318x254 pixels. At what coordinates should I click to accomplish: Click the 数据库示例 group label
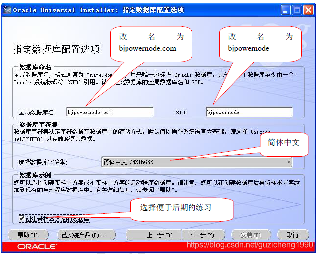[35, 175]
